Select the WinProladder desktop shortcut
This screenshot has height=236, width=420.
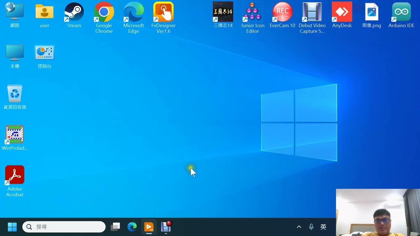pyautogui.click(x=15, y=138)
